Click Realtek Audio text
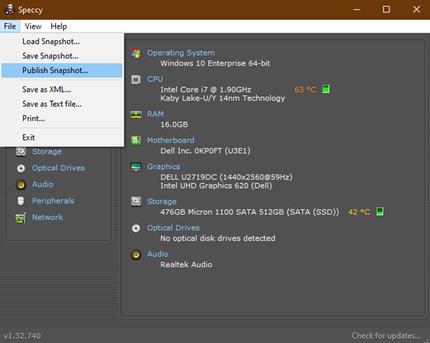 point(186,264)
